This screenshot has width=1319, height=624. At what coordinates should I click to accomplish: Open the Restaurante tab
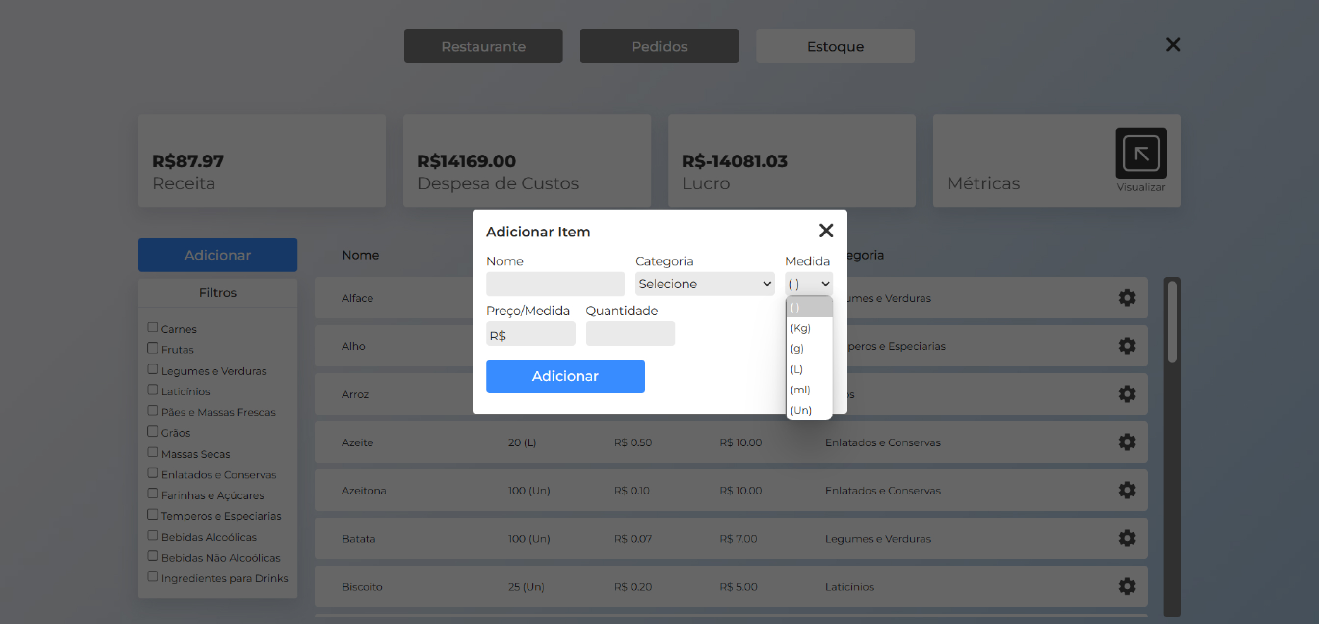coord(483,46)
